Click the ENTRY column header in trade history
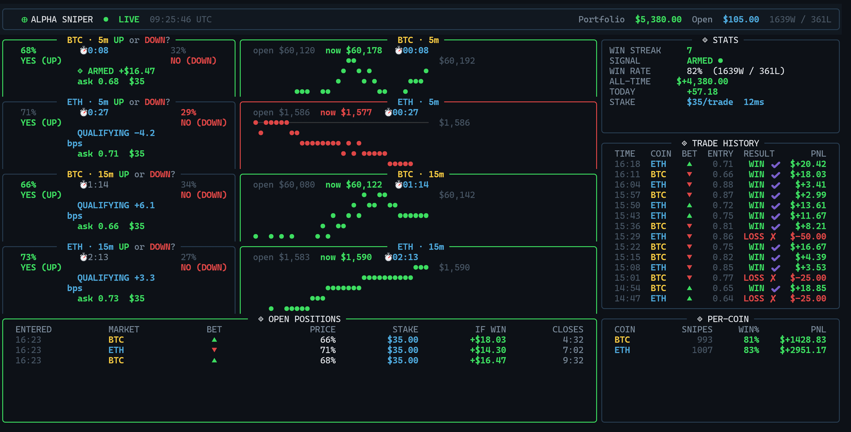 coord(720,154)
